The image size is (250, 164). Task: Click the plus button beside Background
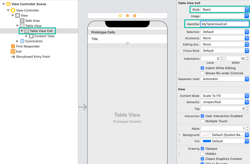[179, 135]
